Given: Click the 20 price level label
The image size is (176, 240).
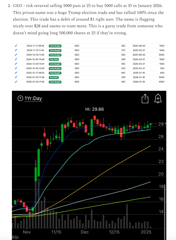Looking at the screenshot, I should click(x=161, y=174).
